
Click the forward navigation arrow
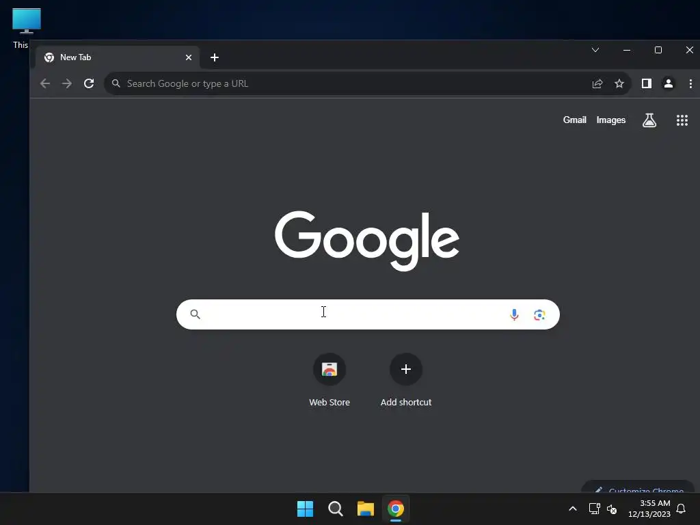(x=66, y=83)
